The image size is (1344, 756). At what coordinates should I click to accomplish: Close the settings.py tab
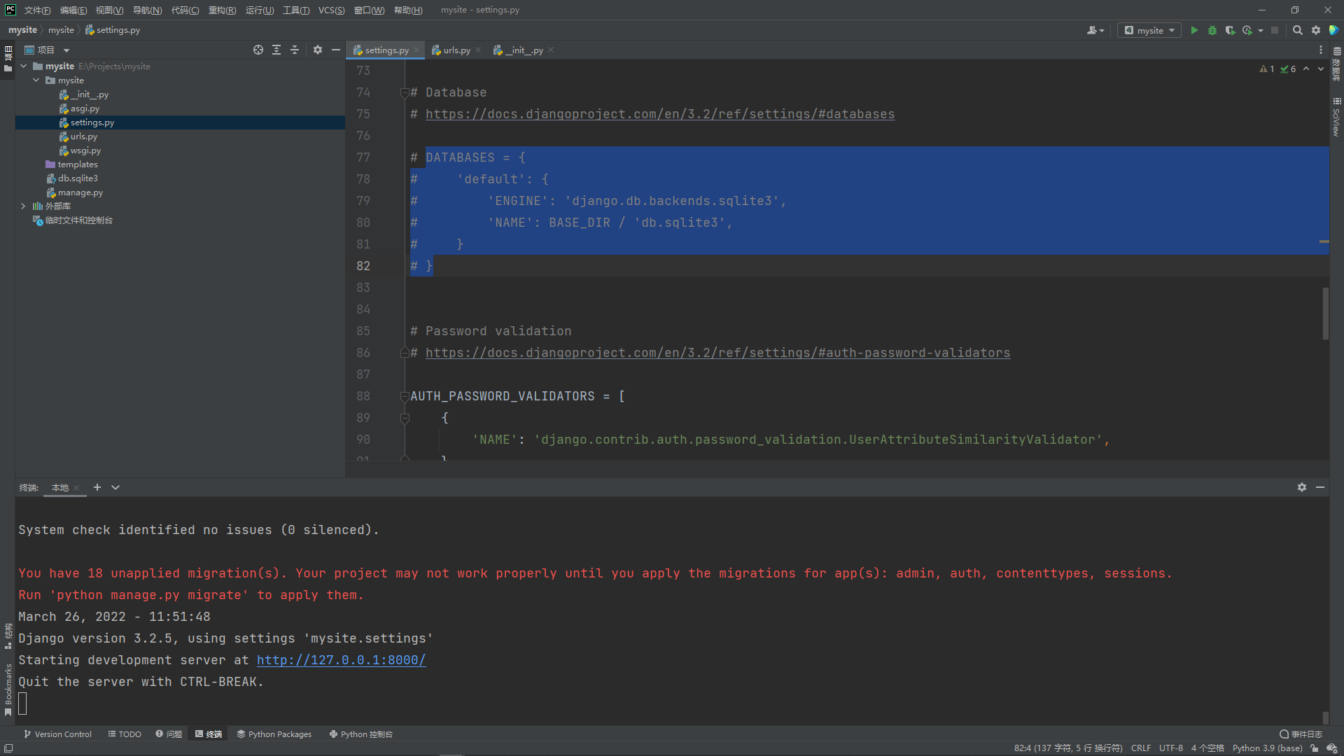(416, 50)
